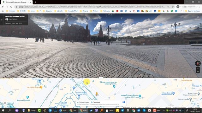The height and width of the screenshot is (113, 202).
Task: Zoom in the mini map with plus
Action: 198,100
